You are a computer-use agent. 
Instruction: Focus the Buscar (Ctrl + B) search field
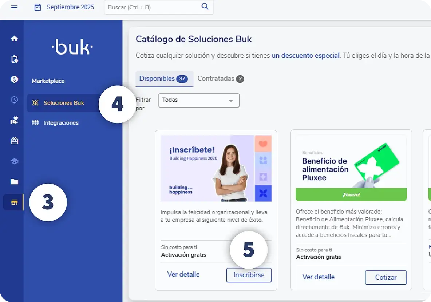pyautogui.click(x=159, y=7)
